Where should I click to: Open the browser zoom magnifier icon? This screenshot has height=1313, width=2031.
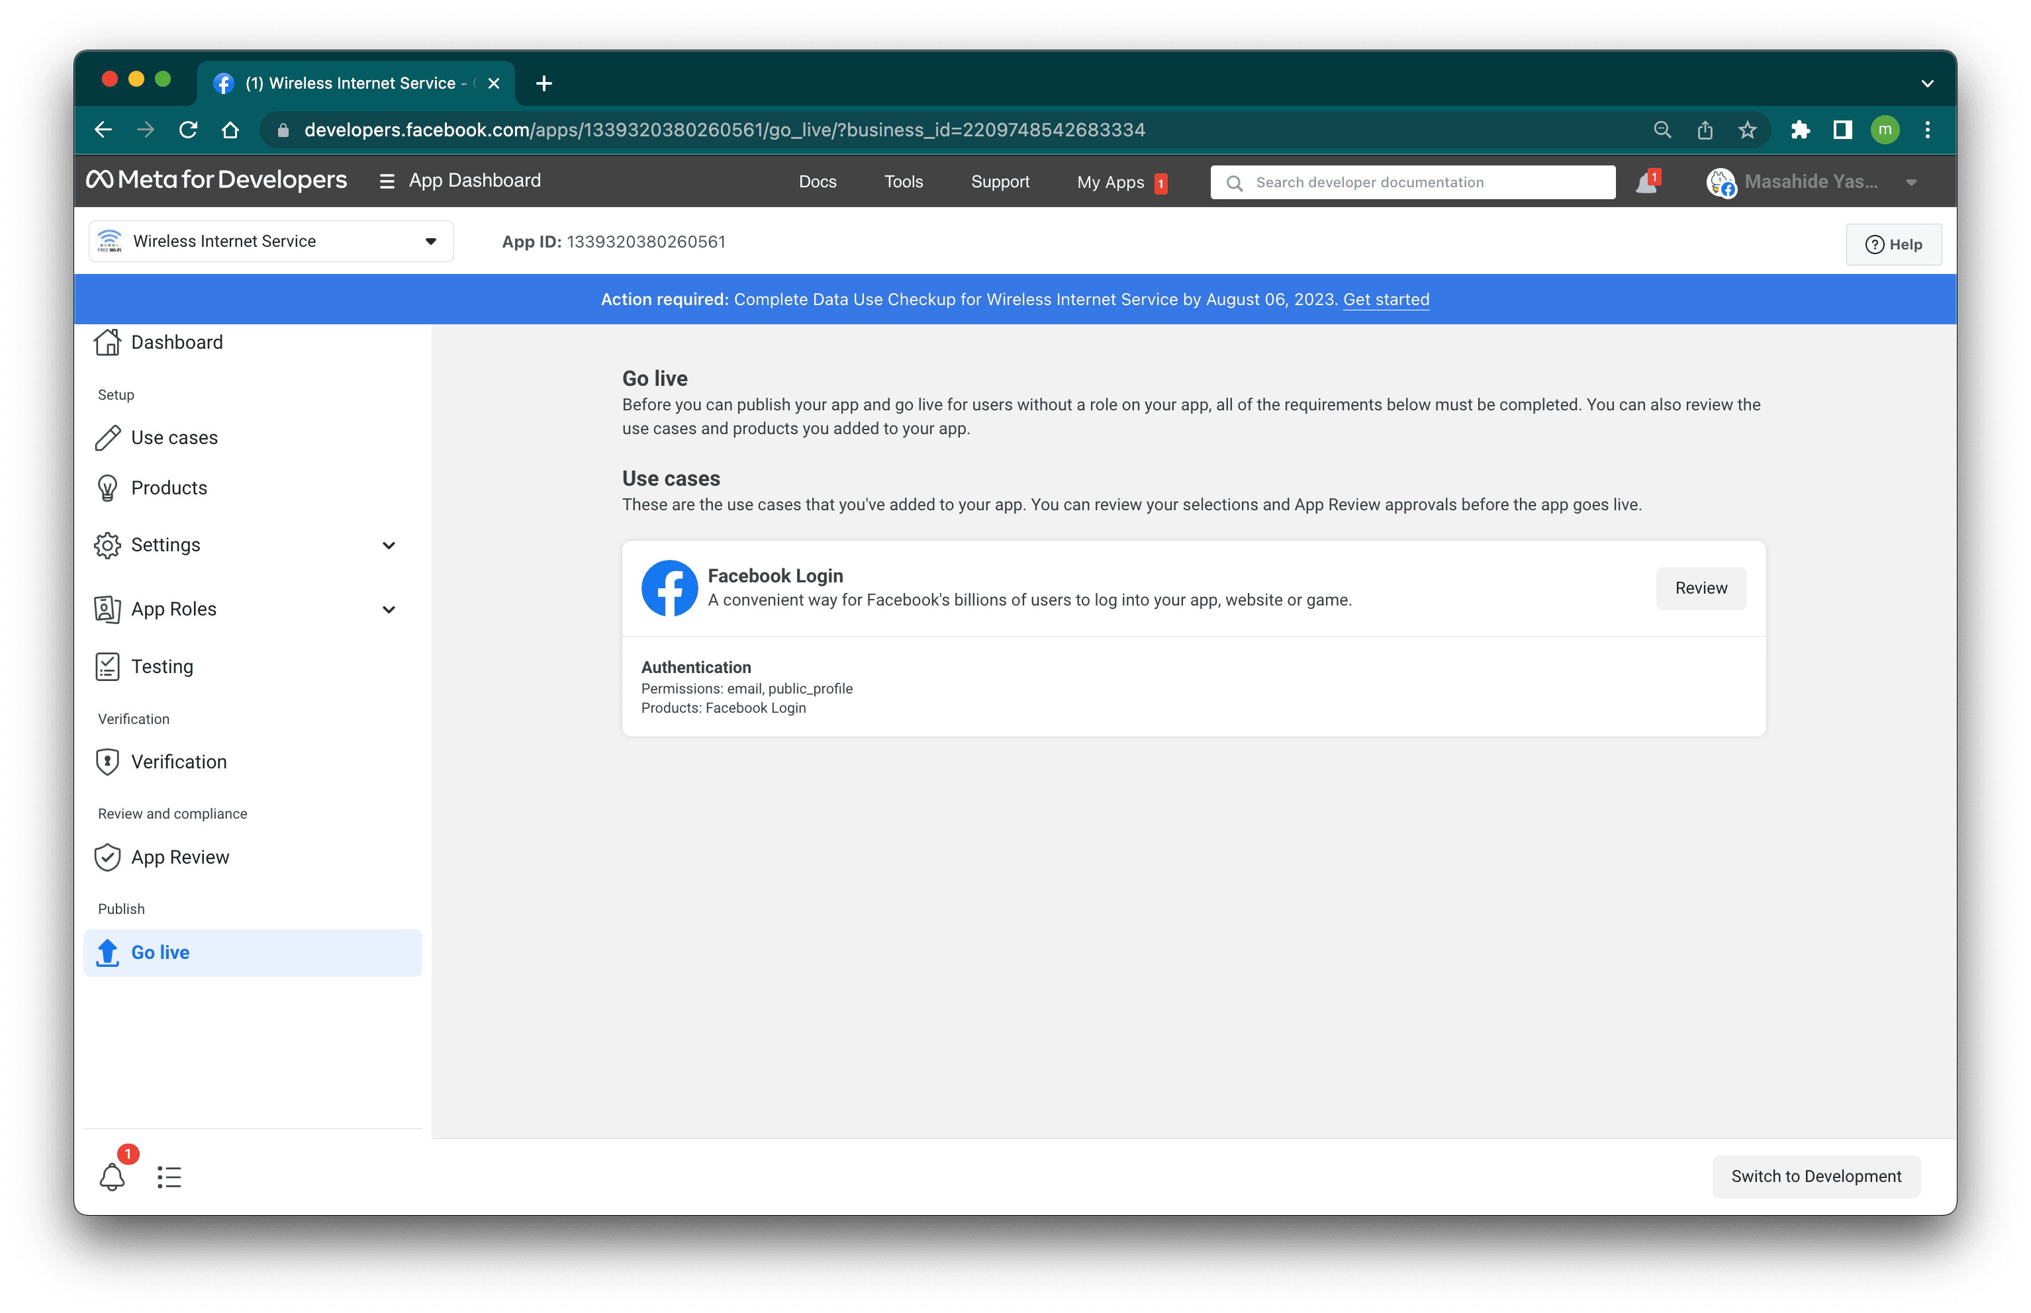tap(1662, 130)
